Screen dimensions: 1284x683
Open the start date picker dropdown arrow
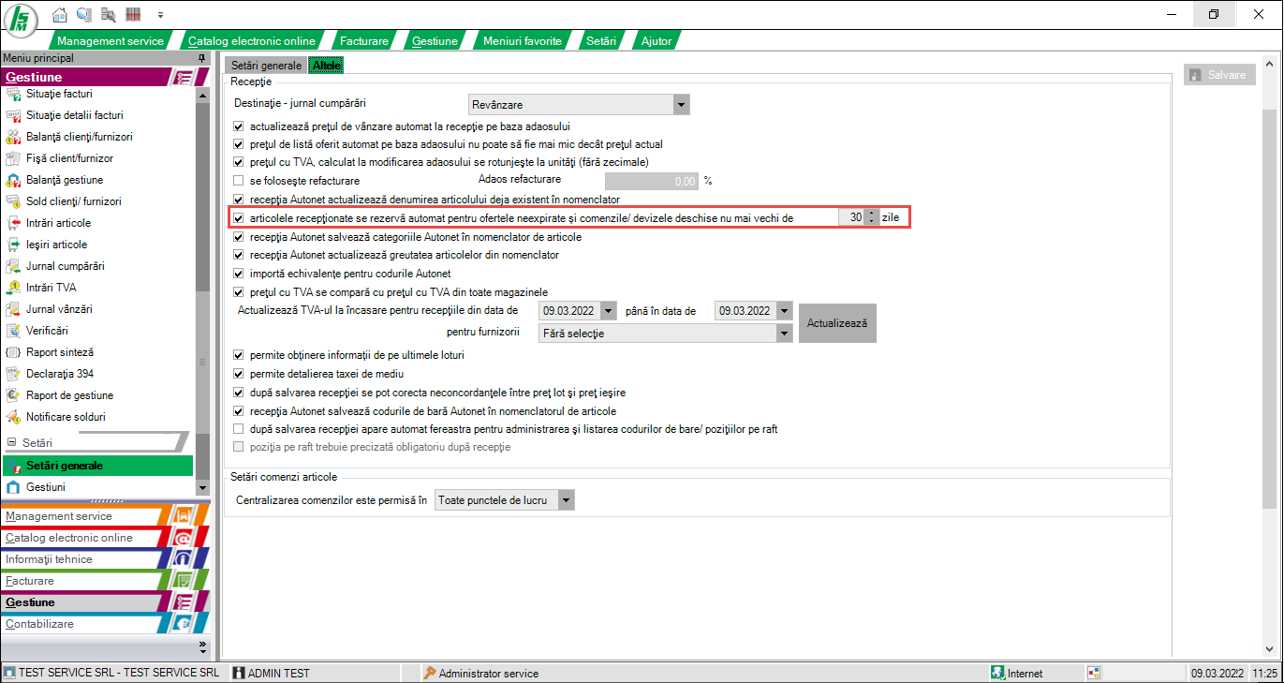[x=610, y=310]
